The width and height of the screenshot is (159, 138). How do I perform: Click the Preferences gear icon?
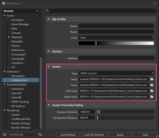click(x=4, y=3)
